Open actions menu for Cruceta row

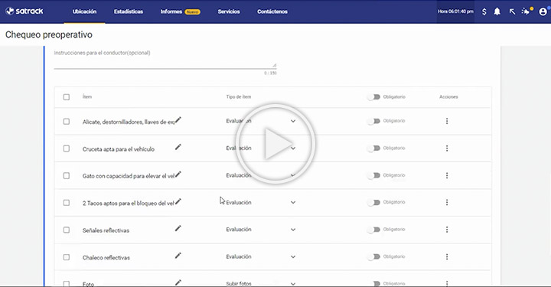click(x=447, y=148)
